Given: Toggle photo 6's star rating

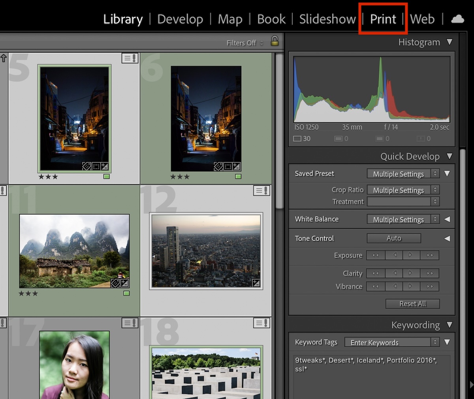Looking at the screenshot, I should coord(180,177).
